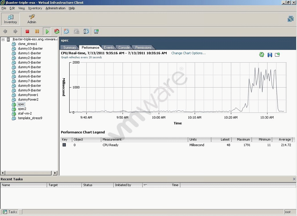Pop out the chart into new window
Image resolution: width=297 pixels, height=216 pixels.
277,55
